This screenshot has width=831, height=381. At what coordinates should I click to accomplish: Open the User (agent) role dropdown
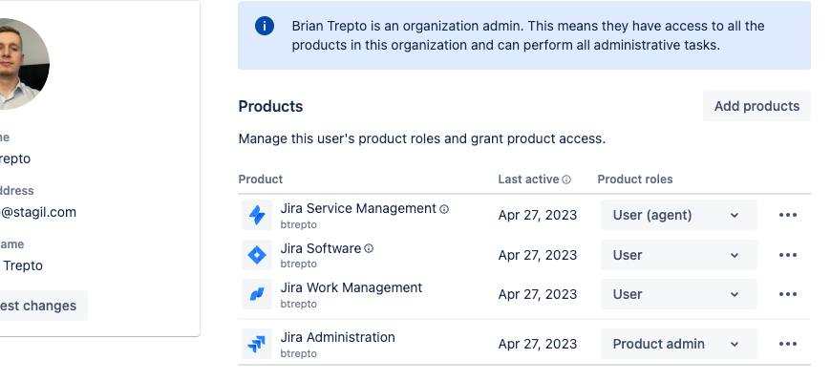pos(679,215)
